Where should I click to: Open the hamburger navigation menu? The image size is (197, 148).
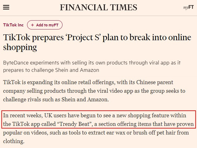pyautogui.click(x=6, y=7)
